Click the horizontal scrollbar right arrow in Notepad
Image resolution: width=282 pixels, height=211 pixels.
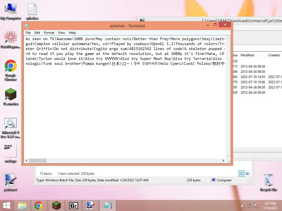[x=223, y=160]
